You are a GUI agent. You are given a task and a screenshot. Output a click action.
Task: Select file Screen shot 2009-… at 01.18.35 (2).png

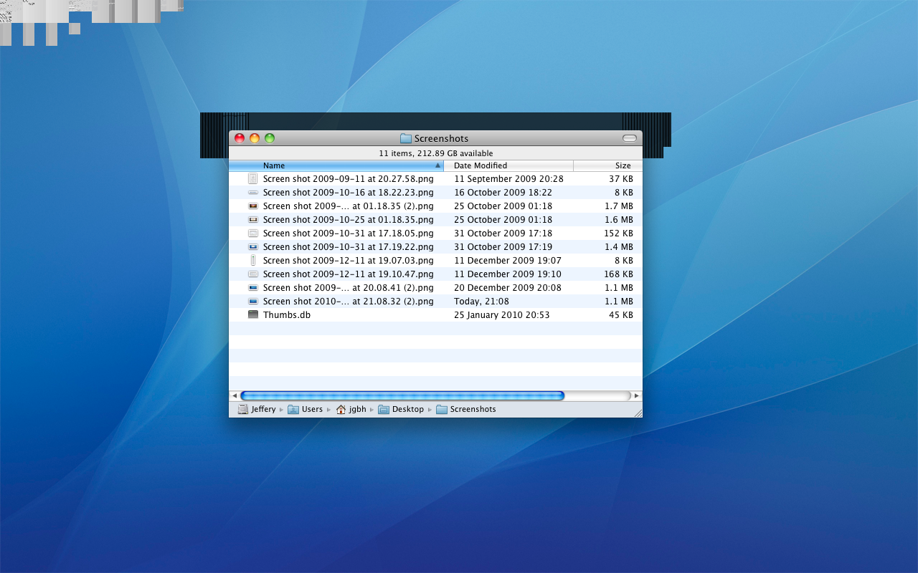[349, 206]
